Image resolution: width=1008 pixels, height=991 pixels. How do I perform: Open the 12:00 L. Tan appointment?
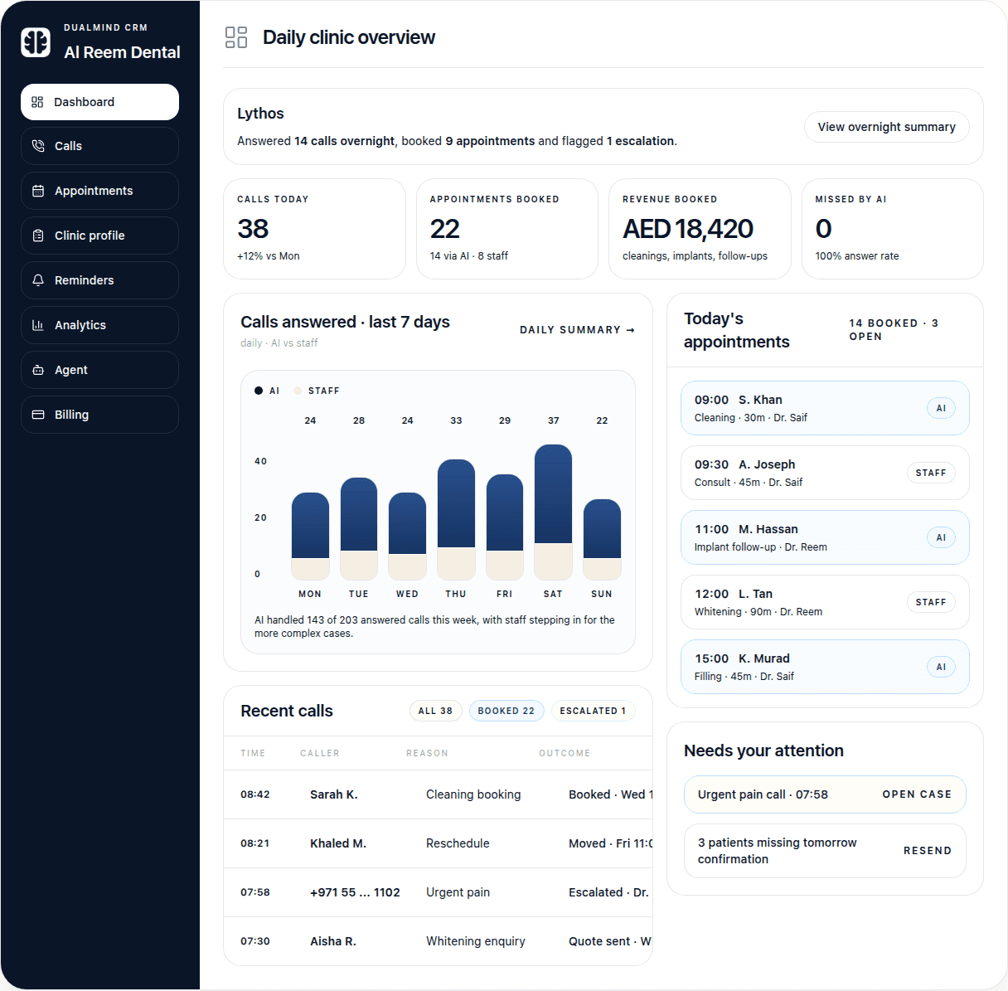tap(825, 602)
